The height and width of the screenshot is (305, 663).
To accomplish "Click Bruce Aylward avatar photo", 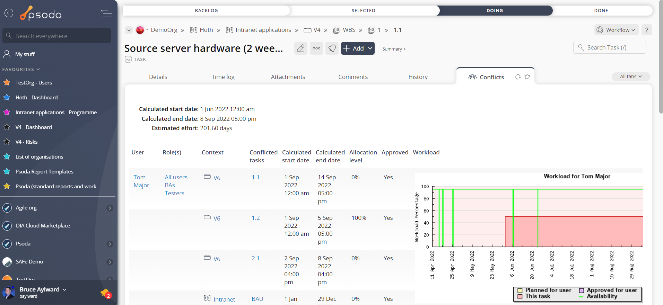I will pos(9,293).
